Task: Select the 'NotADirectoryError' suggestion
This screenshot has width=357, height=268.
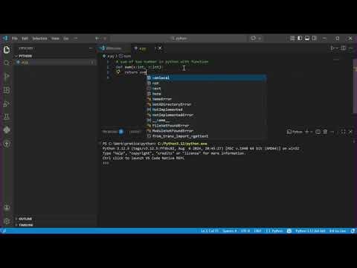Action: click(207, 104)
